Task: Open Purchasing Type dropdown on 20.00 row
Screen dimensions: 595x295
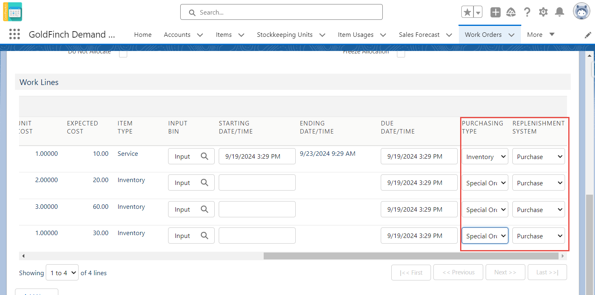Action: [485, 183]
